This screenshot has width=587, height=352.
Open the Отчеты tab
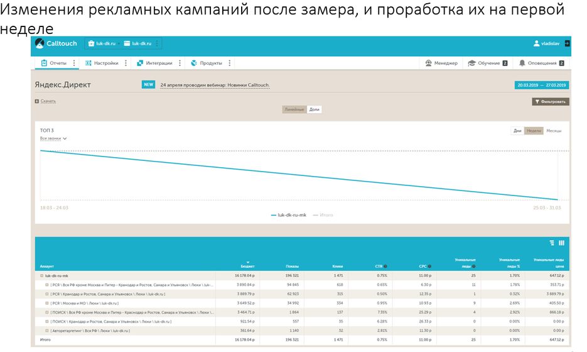tap(53, 63)
